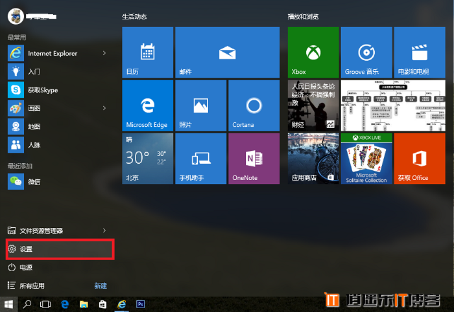Open Internet Explorer from most used list
The image size is (454, 312).
click(58, 53)
